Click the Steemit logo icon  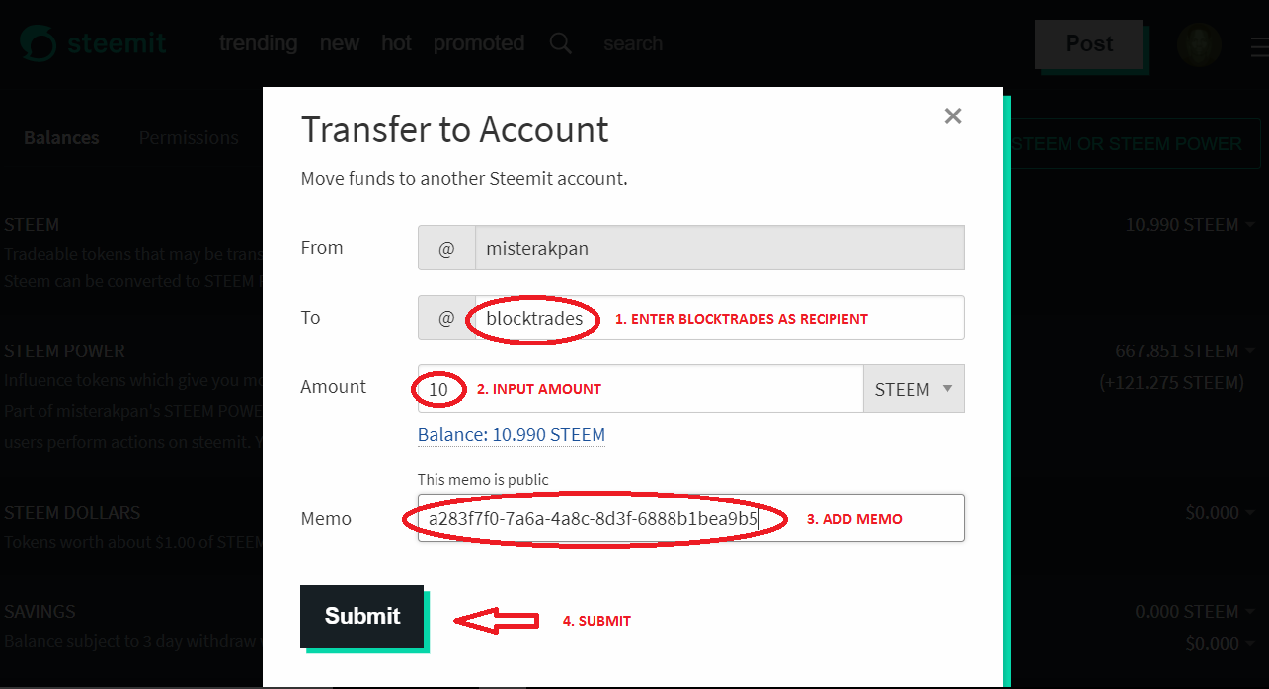[39, 44]
